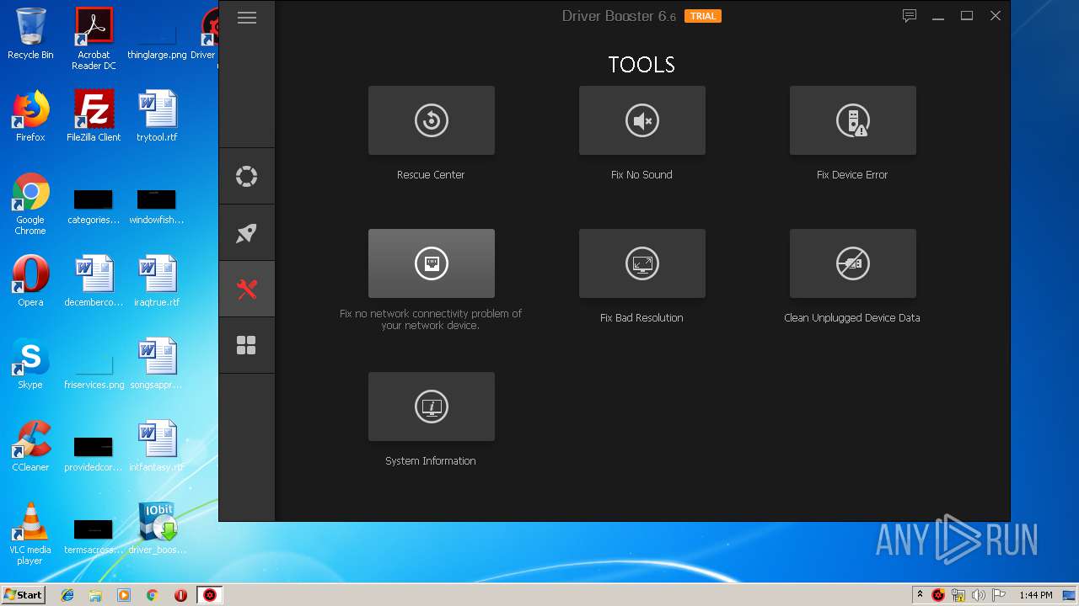Select the driver_boos... installer desktop icon

[x=157, y=529]
